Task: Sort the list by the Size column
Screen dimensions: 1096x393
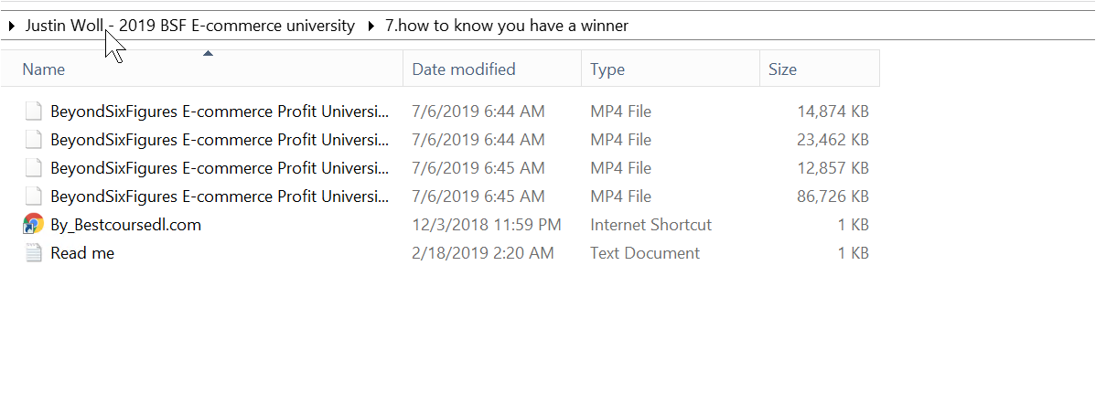Action: (782, 69)
